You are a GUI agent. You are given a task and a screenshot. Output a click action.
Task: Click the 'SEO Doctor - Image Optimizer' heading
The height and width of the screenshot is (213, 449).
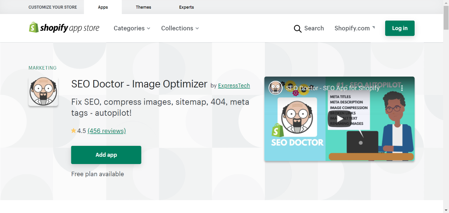click(139, 84)
